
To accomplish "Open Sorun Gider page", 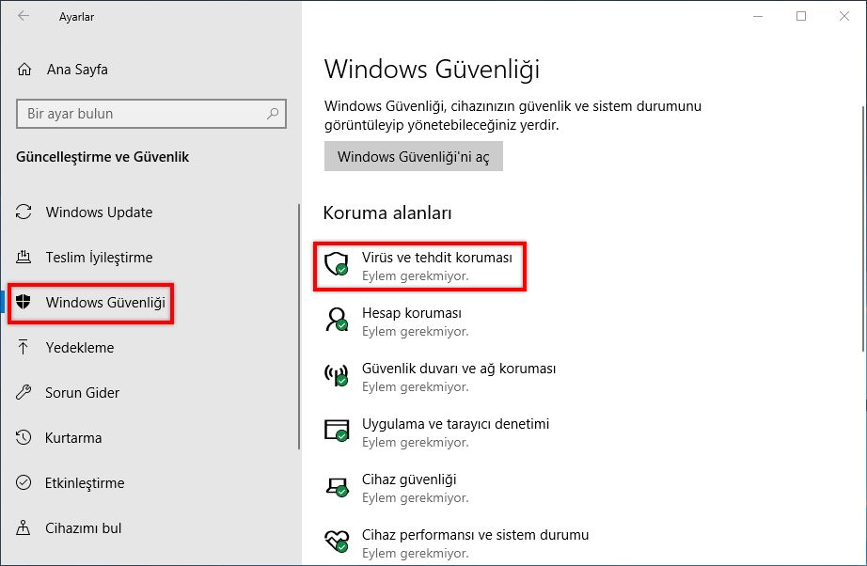I will point(83,393).
